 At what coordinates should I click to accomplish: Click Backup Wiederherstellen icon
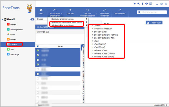(x=87, y=10)
